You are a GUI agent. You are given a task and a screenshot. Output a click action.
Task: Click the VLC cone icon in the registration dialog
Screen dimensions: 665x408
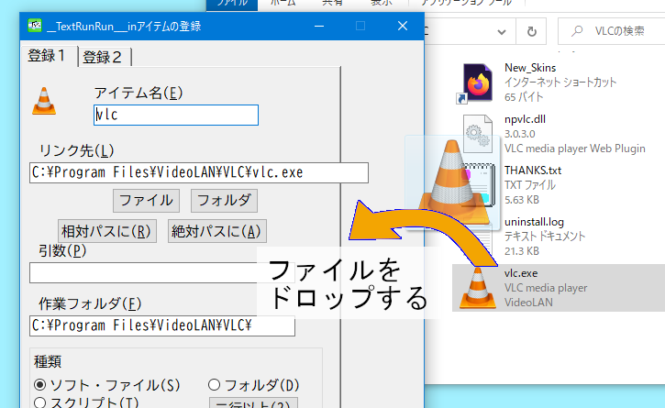click(x=44, y=102)
